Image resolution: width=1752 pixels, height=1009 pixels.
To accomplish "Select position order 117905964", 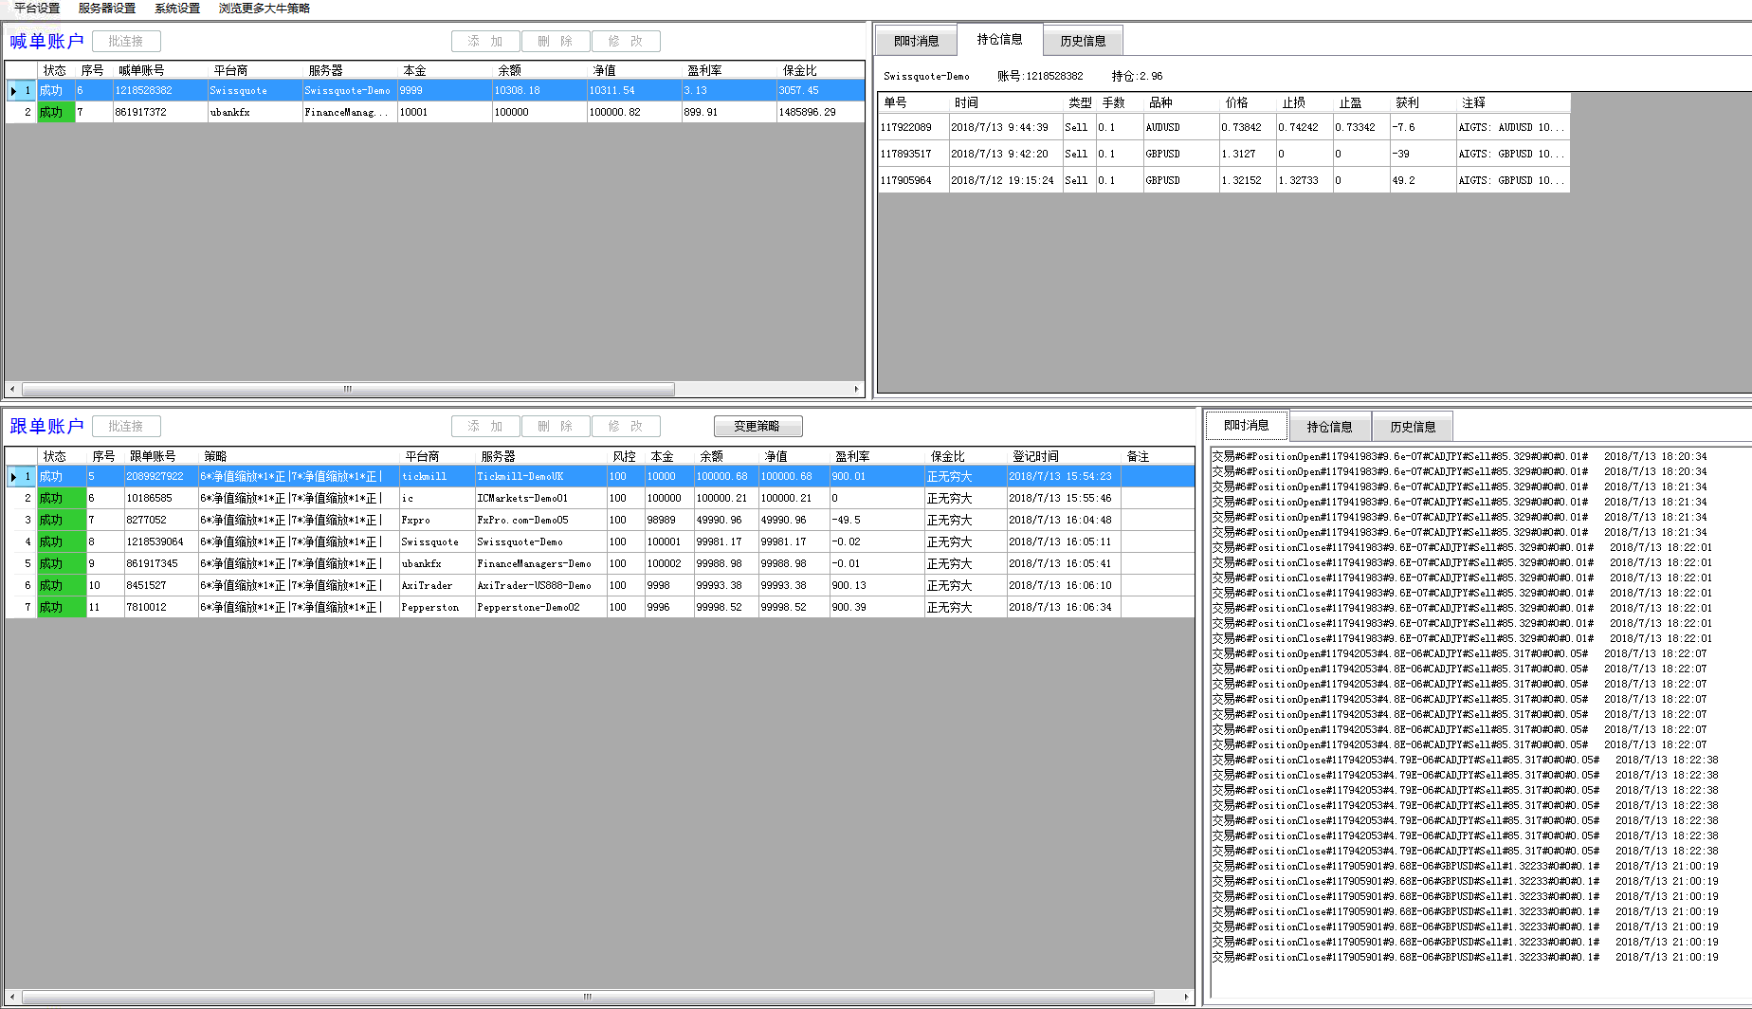I will pyautogui.click(x=913, y=180).
